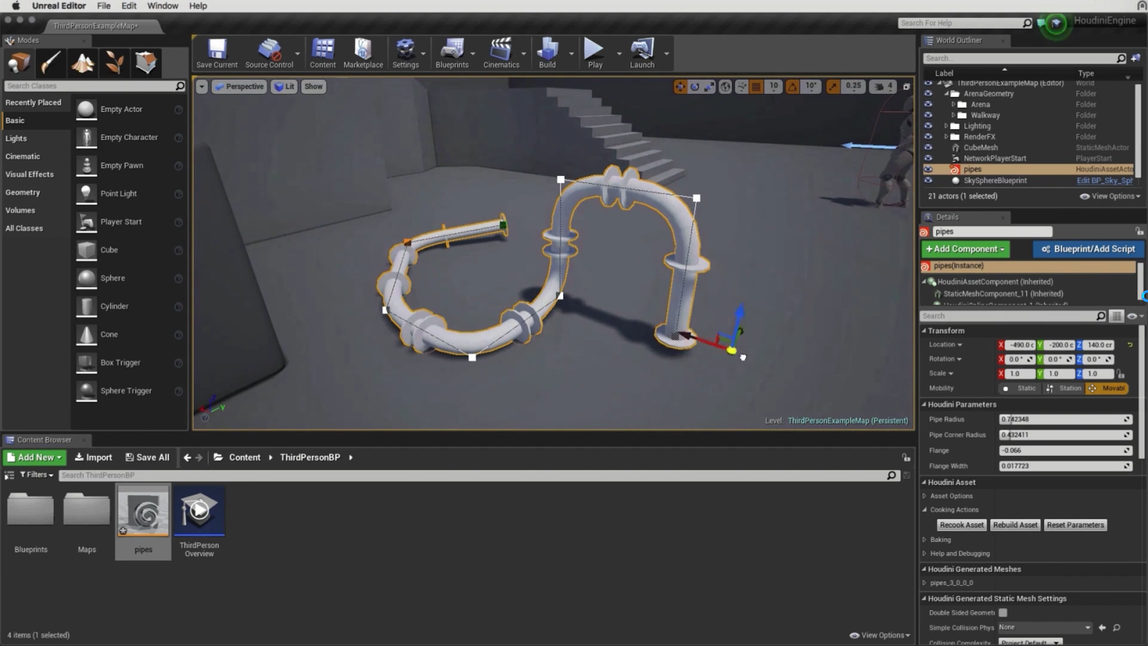This screenshot has height=646, width=1148.
Task: Toggle visibility of SkySphereBlueprint
Action: [928, 181]
